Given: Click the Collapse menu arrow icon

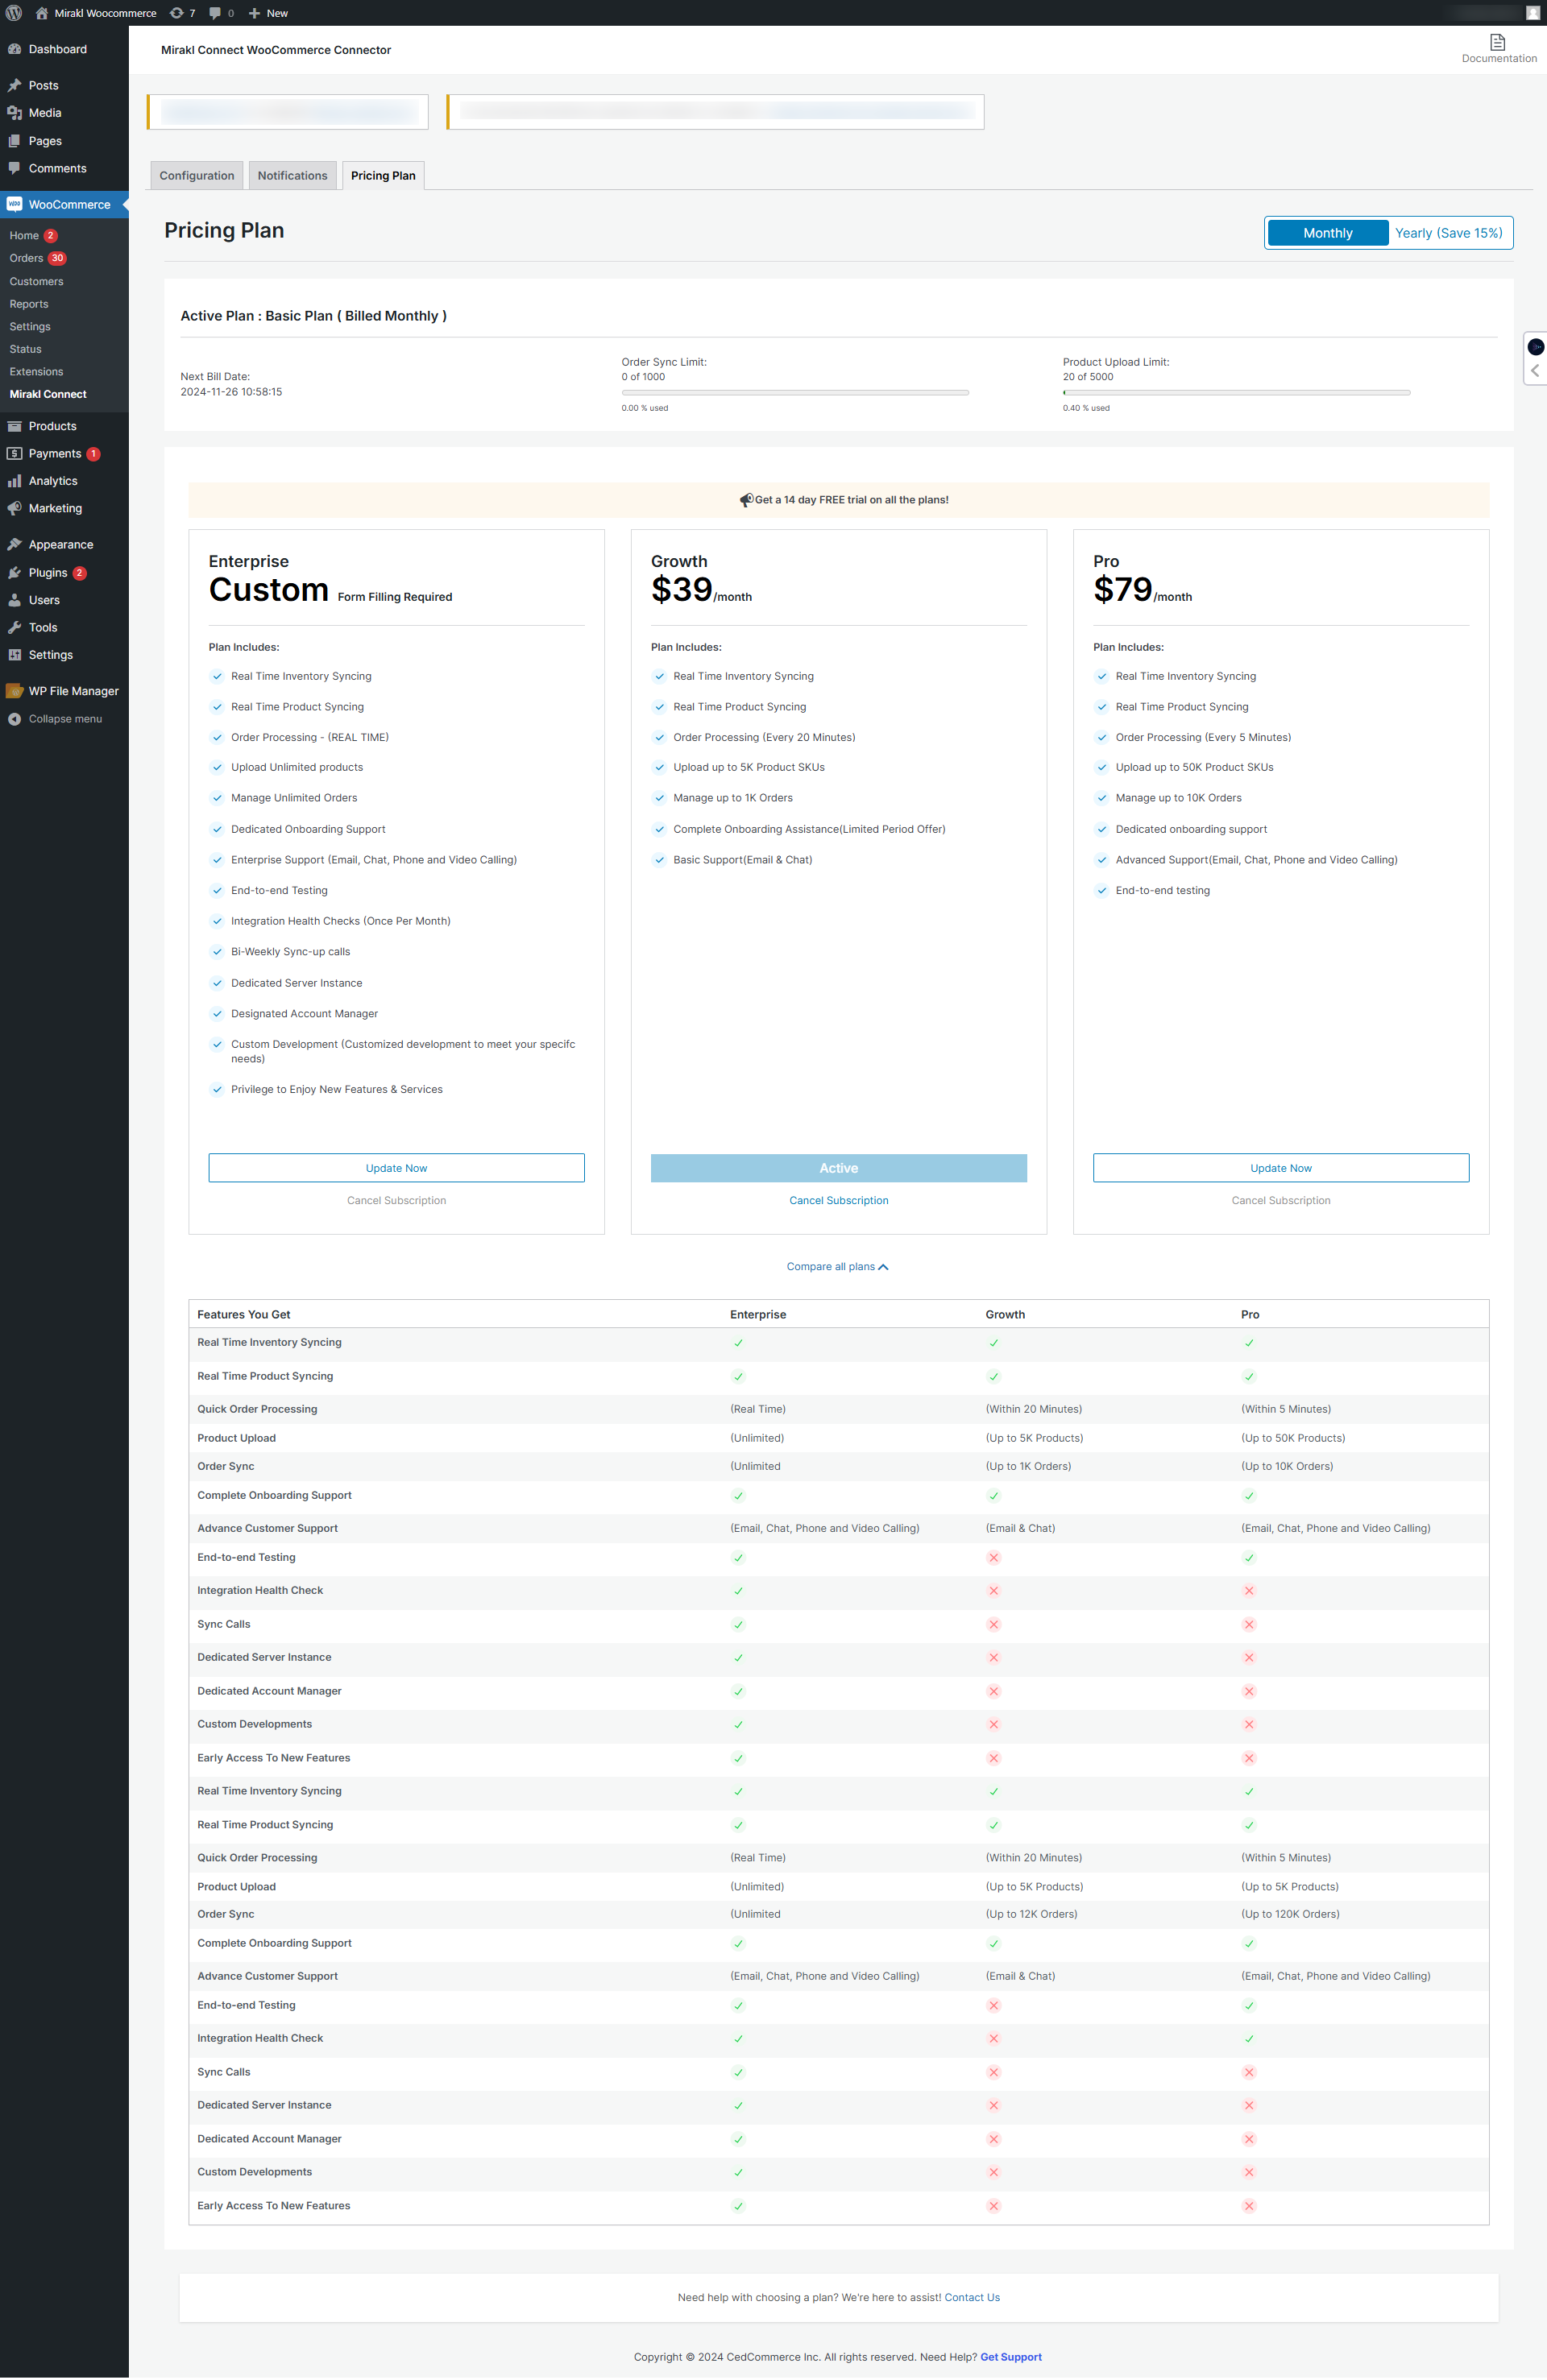Looking at the screenshot, I should (14, 719).
